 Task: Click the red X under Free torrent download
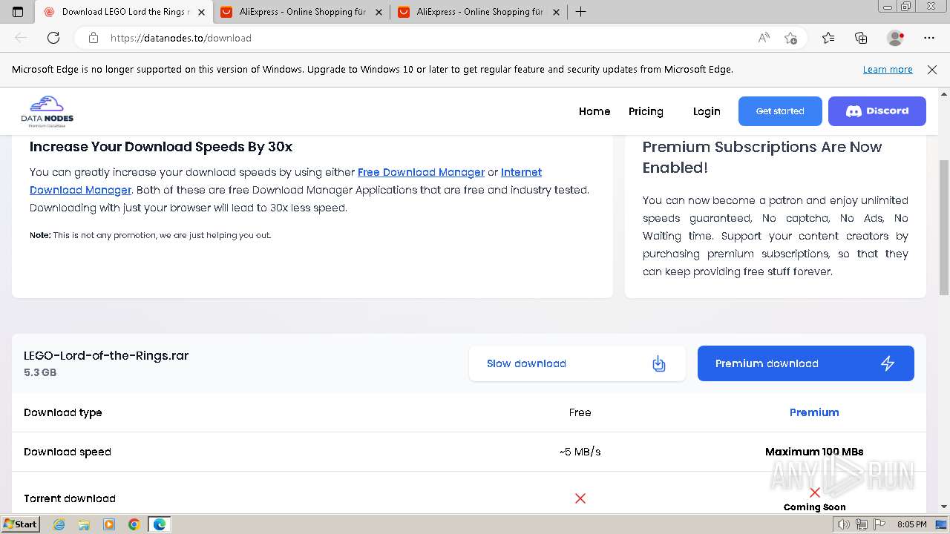tap(580, 498)
